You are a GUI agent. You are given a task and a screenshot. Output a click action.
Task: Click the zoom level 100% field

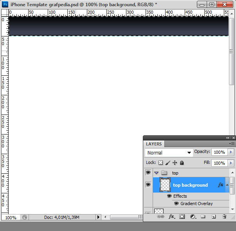click(x=11, y=218)
